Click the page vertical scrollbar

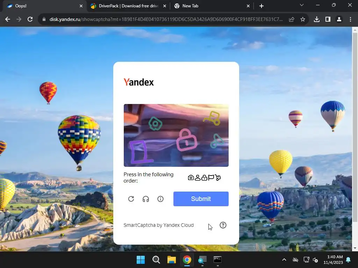355,127
